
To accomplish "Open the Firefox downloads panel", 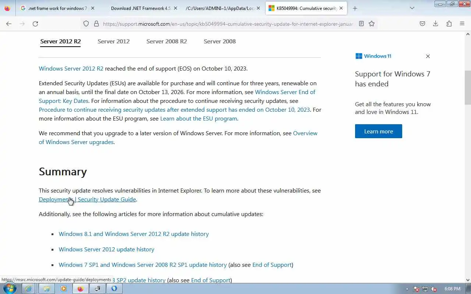I will tap(436, 24).
